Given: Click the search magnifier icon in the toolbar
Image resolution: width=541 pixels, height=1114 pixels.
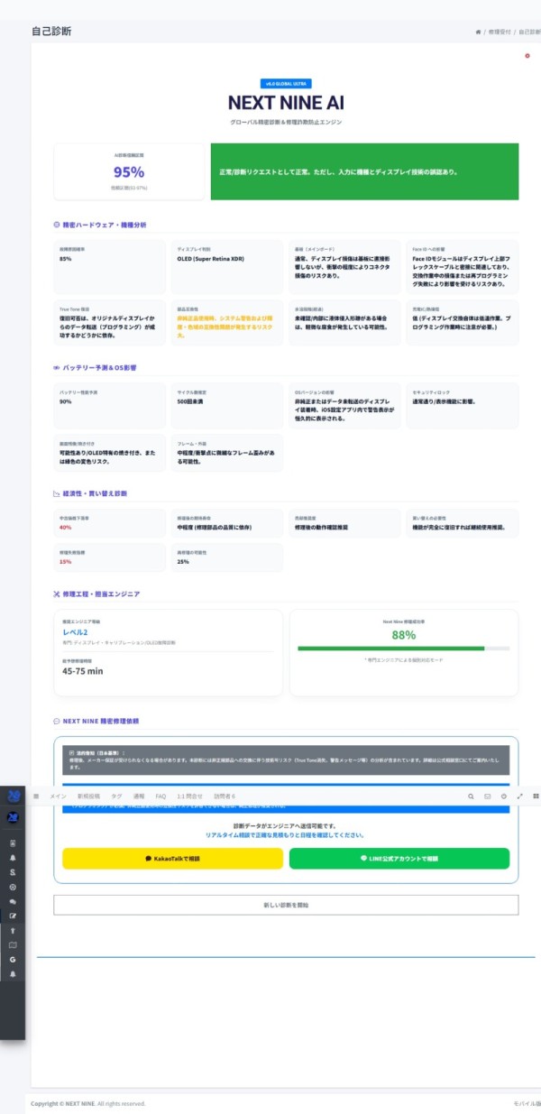Looking at the screenshot, I should point(472,796).
